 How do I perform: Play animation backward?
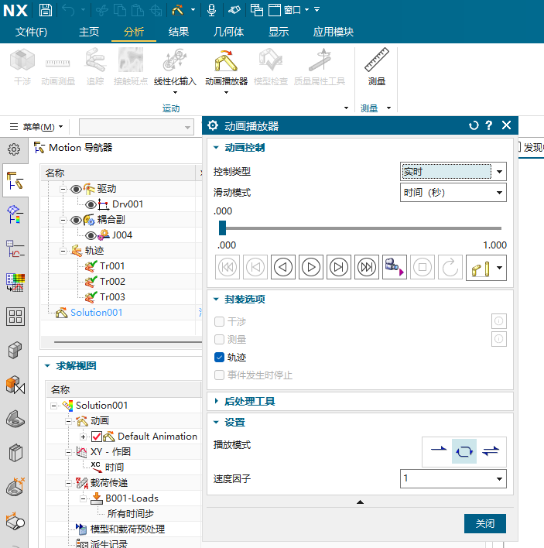[x=283, y=267]
